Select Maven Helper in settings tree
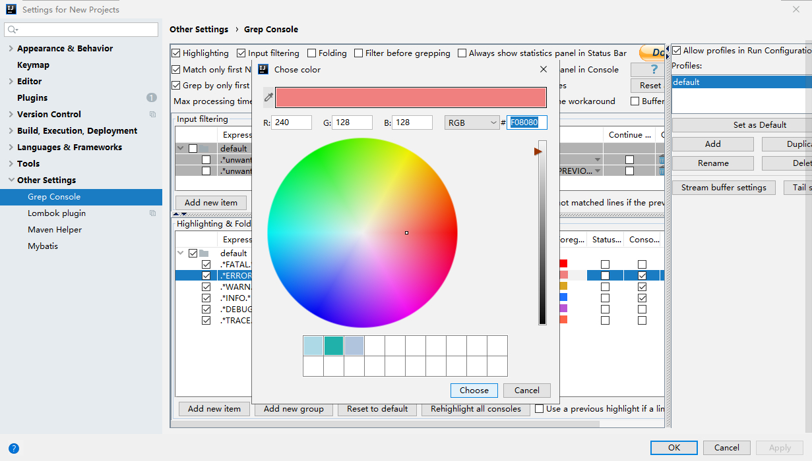The image size is (812, 461). point(54,230)
